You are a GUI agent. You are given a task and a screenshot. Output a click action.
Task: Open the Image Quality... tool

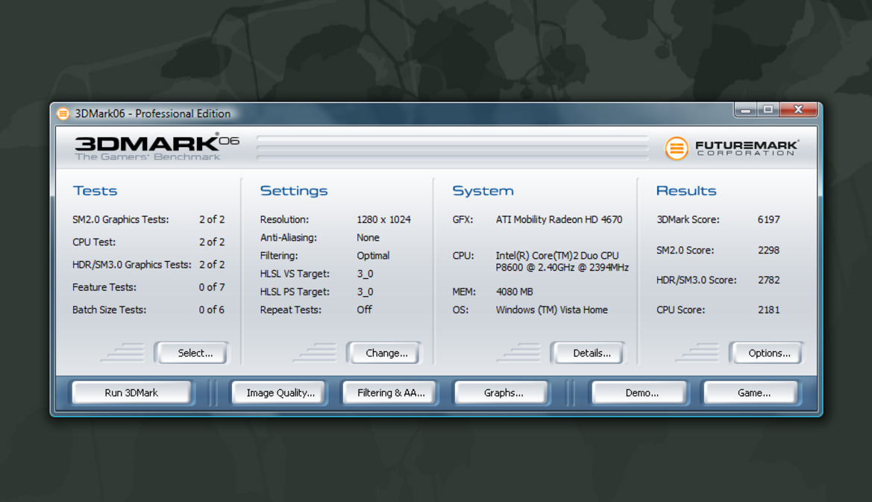pyautogui.click(x=280, y=393)
